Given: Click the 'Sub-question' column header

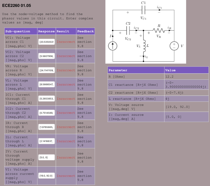Looking at the screenshot, I should 21,31.
